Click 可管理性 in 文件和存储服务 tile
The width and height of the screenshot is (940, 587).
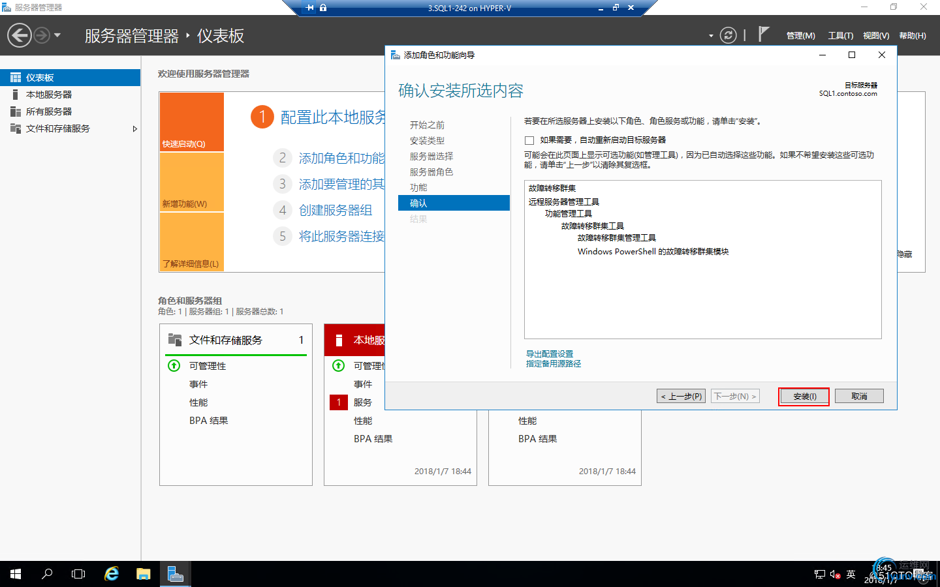[208, 366]
